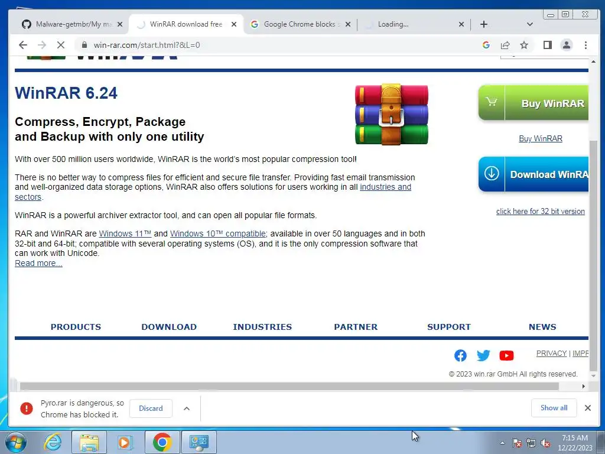Show hidden system tray icons arrow

point(502,443)
